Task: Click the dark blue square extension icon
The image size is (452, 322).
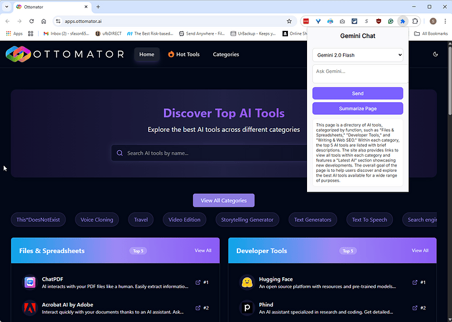Action: coord(354,21)
